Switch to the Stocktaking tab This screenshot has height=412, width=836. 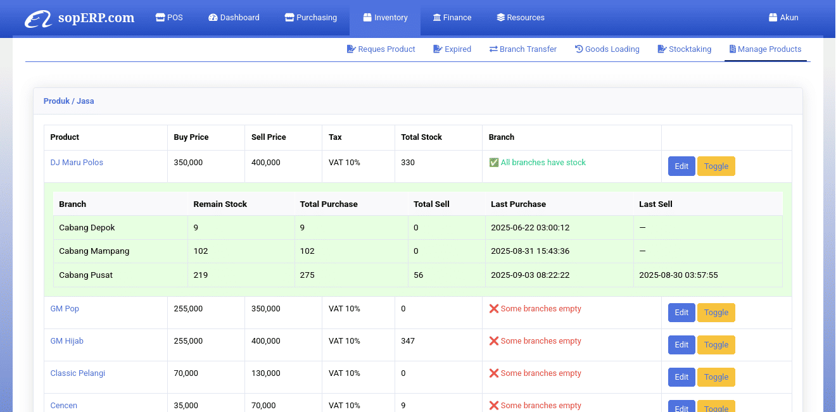684,49
